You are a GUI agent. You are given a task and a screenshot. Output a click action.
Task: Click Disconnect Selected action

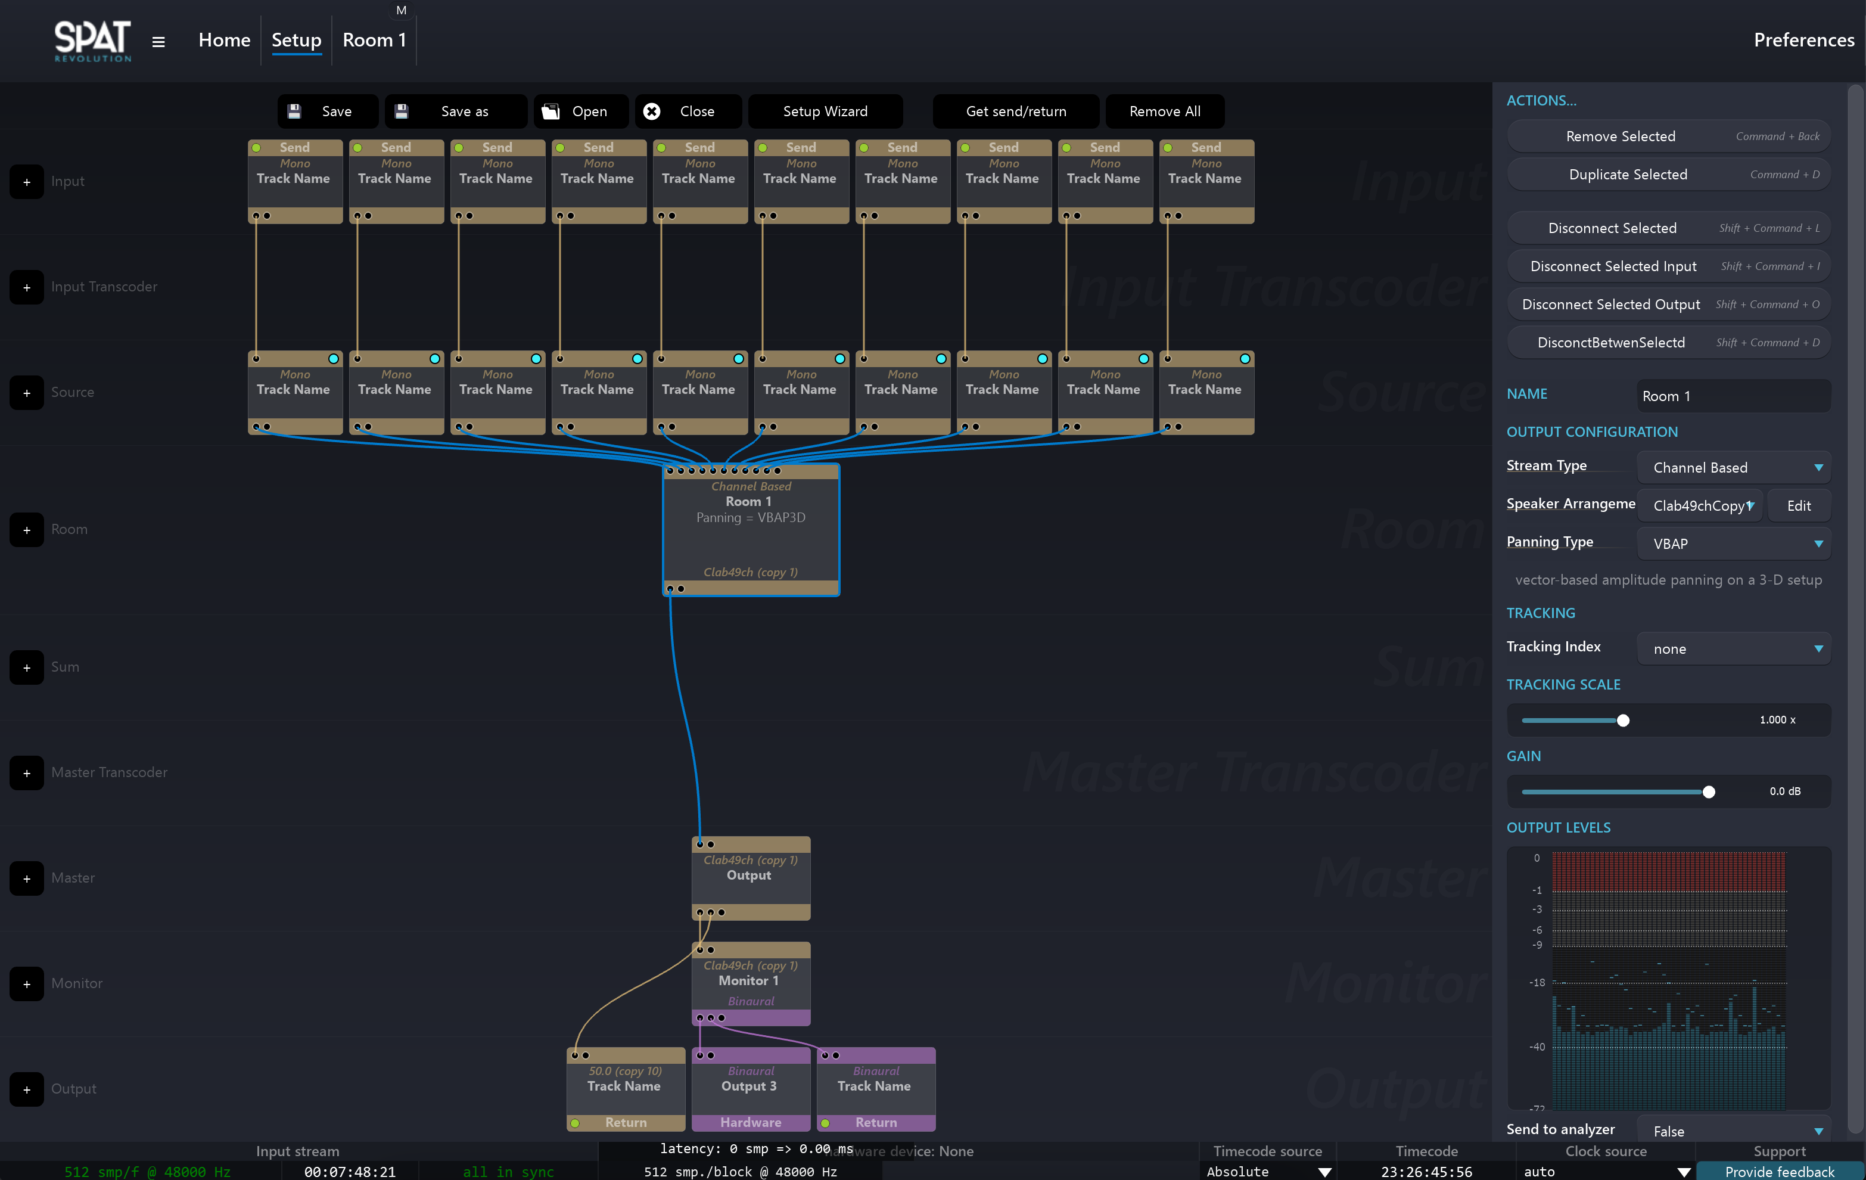point(1668,228)
